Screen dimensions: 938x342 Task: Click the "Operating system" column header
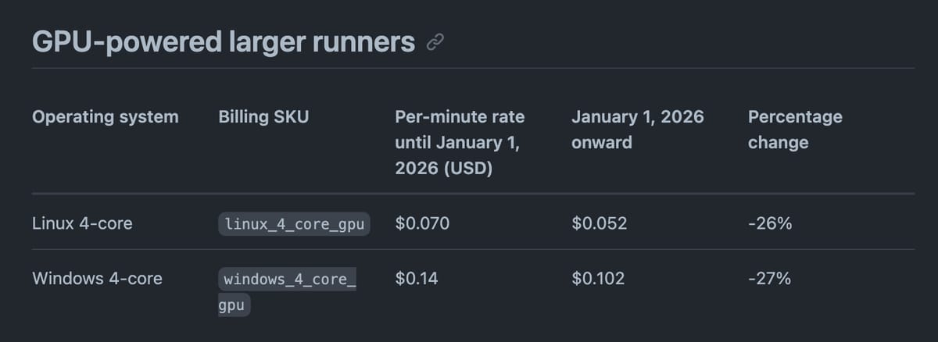(x=106, y=117)
